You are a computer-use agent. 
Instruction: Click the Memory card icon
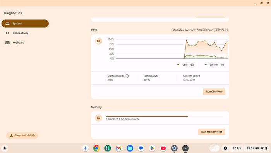point(98,118)
